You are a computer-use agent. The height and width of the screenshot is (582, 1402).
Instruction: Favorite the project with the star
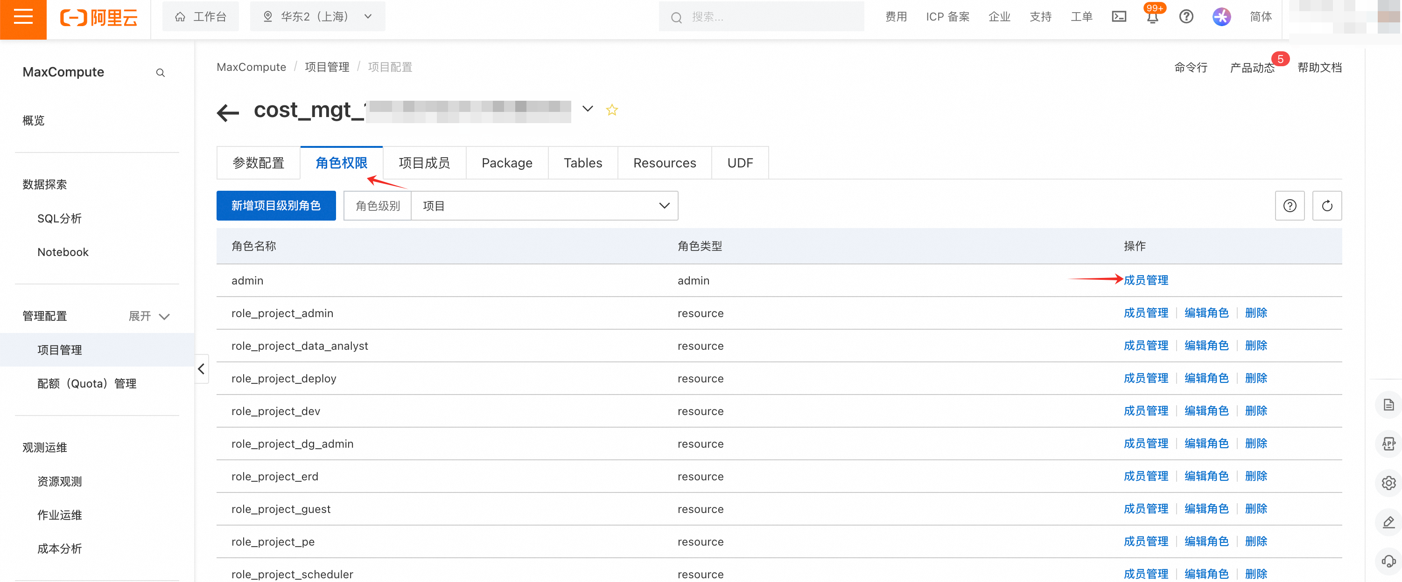click(612, 110)
